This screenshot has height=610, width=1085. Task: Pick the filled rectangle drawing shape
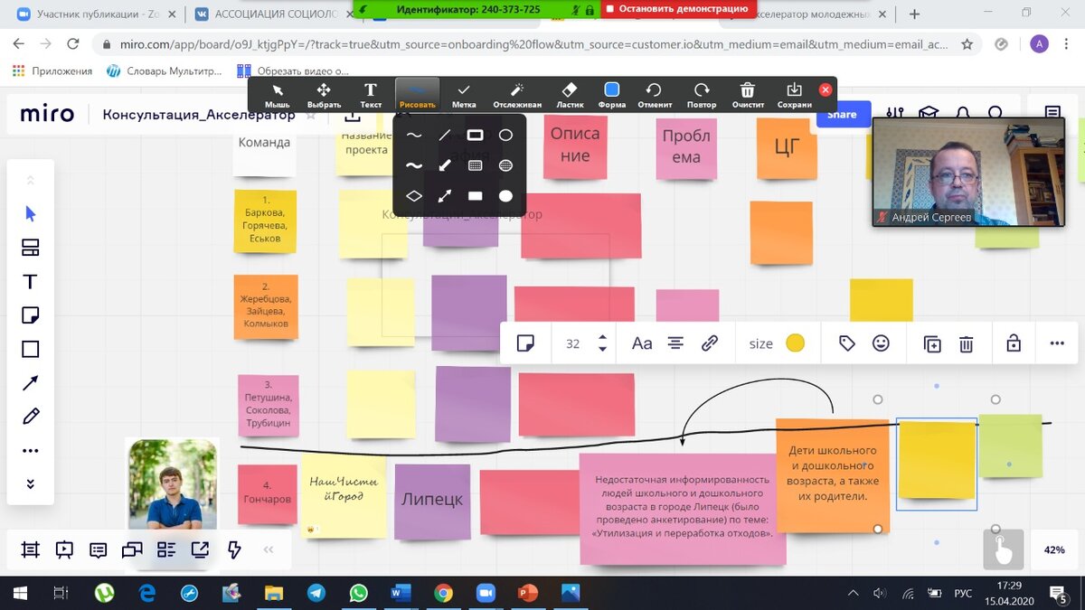[475, 195]
